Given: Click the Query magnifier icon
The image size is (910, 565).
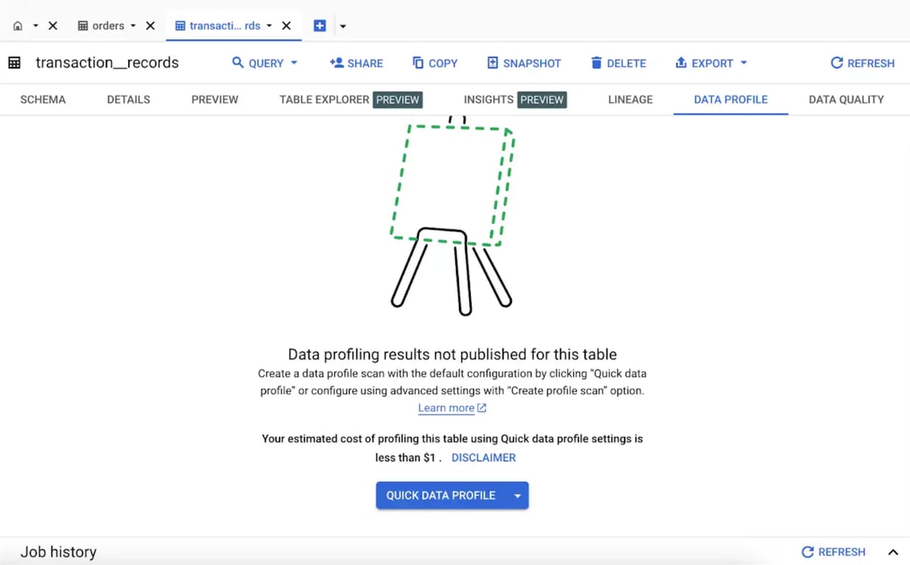Looking at the screenshot, I should tap(238, 63).
